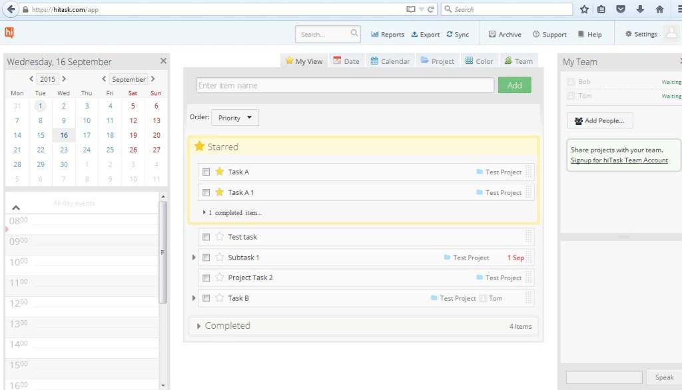This screenshot has height=390, width=682.
Task: Expand the Completed section
Action: pyautogui.click(x=198, y=325)
